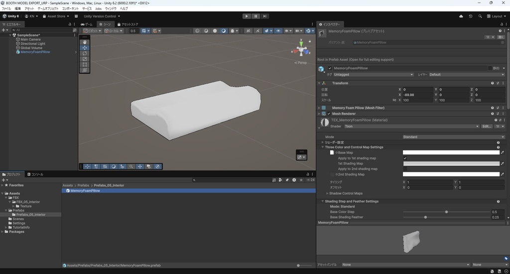Screen dimensions: 510x274
Task: Toggle Mesh Renderer enabled checkbox
Action: (329, 114)
